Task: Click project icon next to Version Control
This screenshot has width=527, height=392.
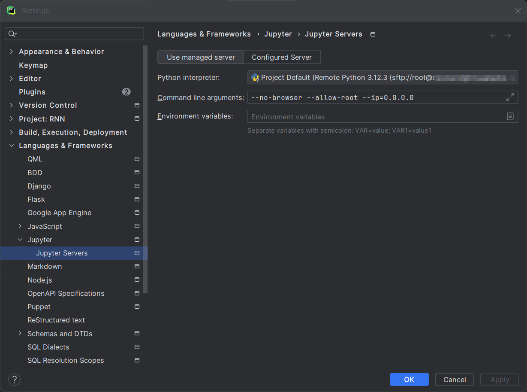Action: coord(137,105)
